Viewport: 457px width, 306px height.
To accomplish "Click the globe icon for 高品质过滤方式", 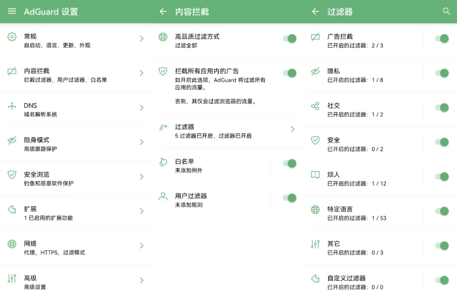I will coord(163,37).
